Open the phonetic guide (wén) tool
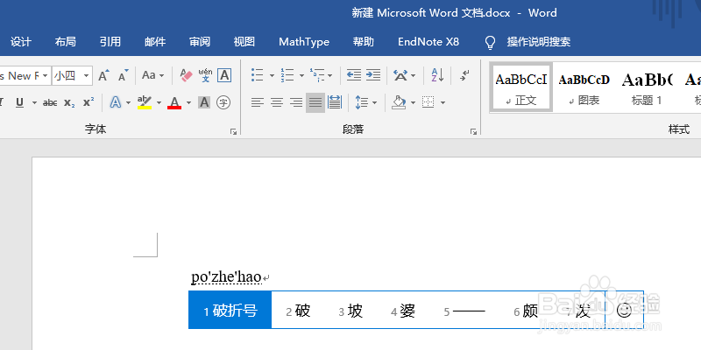Image resolution: width=701 pixels, height=350 pixels. (x=206, y=75)
